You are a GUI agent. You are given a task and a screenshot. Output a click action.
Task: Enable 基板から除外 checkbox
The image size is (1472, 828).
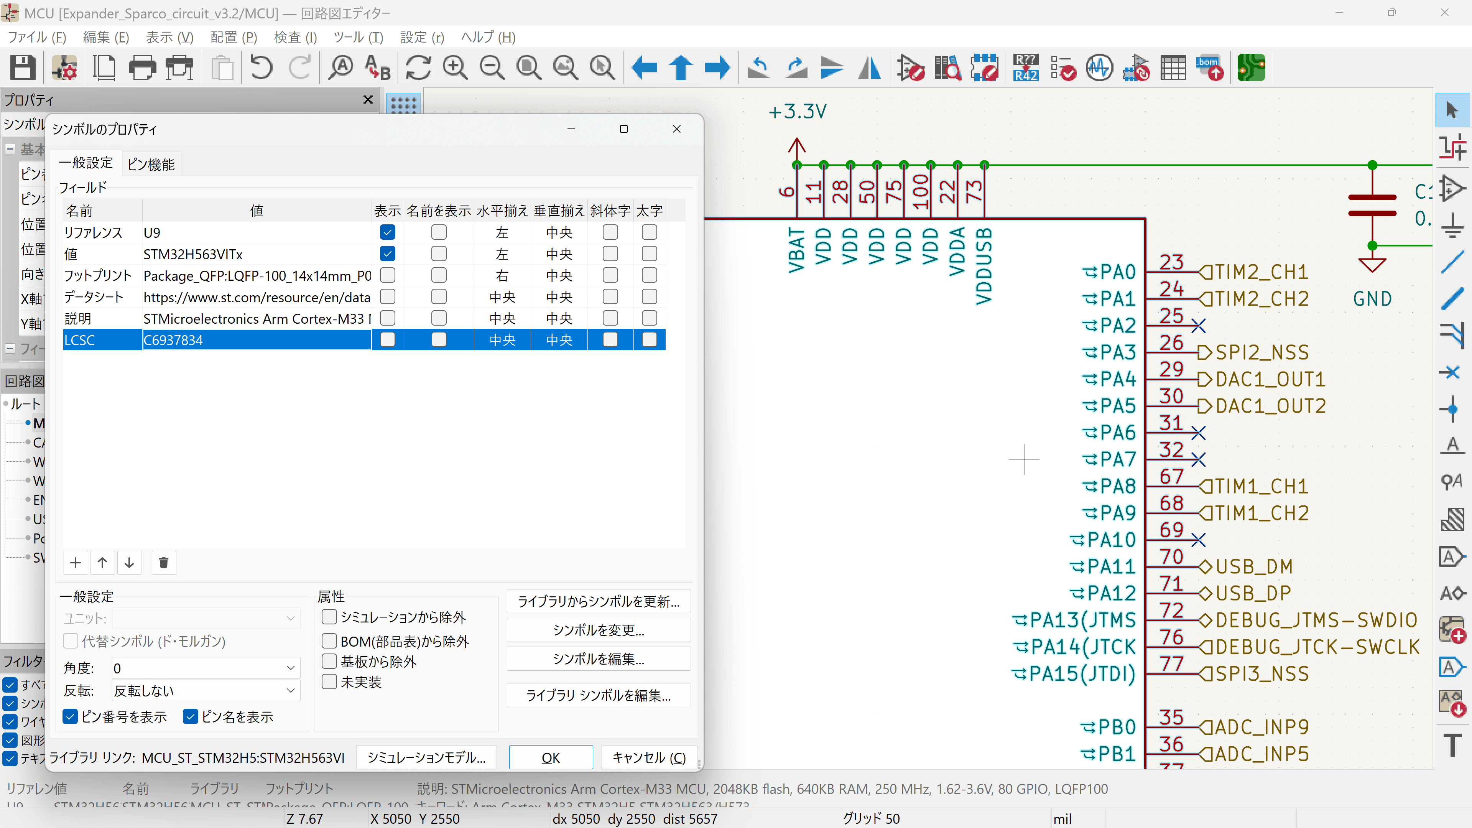pos(329,661)
